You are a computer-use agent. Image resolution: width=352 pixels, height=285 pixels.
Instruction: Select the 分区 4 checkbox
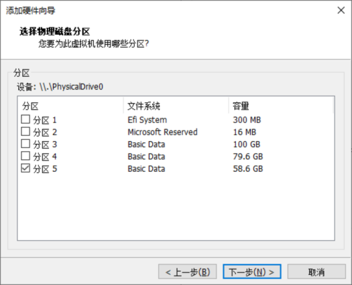tap(25, 156)
